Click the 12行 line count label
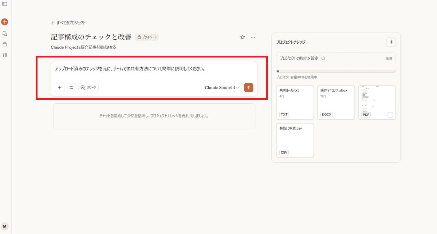The image size is (437, 234). [x=323, y=96]
